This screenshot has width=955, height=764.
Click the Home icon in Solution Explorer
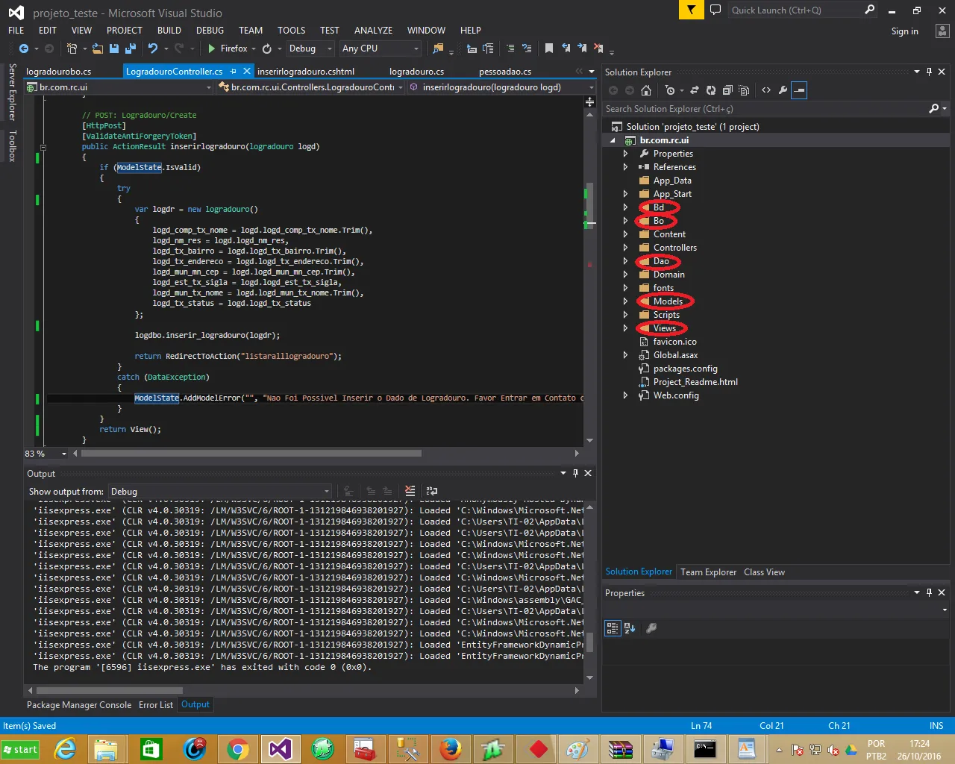coord(646,90)
